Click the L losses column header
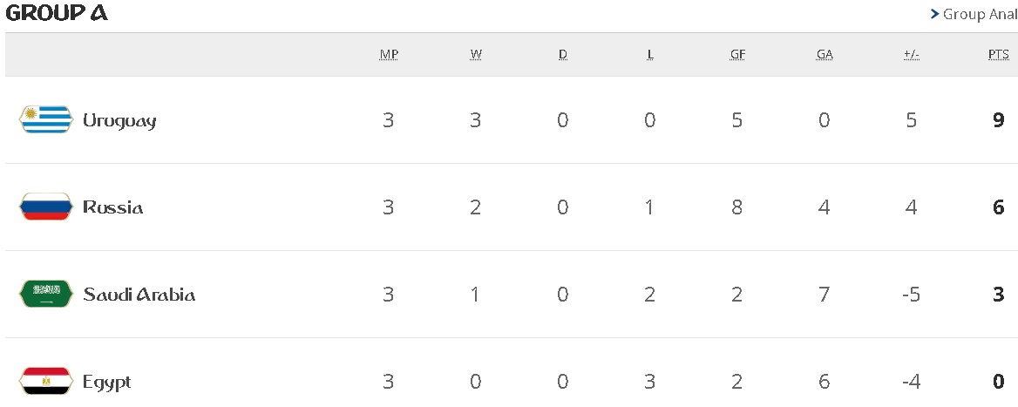Screen dimensions: 1018x407 click(650, 55)
